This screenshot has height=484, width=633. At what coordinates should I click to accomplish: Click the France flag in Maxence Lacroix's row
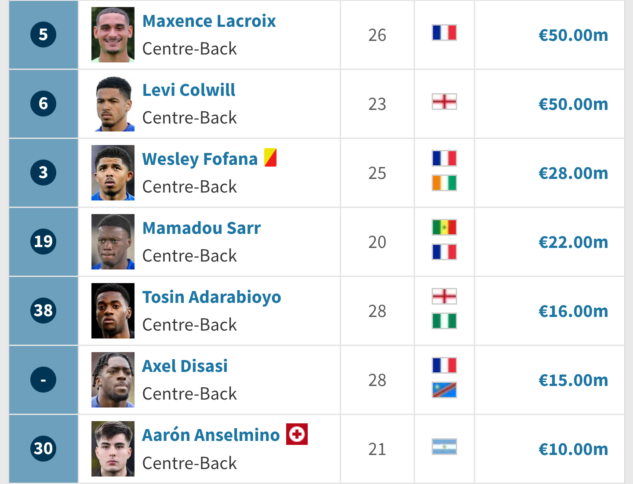pyautogui.click(x=444, y=33)
